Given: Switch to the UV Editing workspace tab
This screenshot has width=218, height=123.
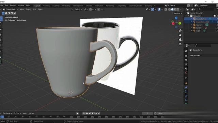Looking at the screenshot, I should click(x=66, y=6).
